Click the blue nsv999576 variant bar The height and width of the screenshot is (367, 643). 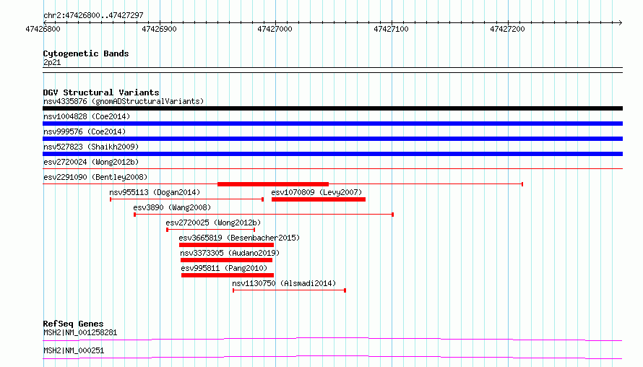(x=332, y=139)
